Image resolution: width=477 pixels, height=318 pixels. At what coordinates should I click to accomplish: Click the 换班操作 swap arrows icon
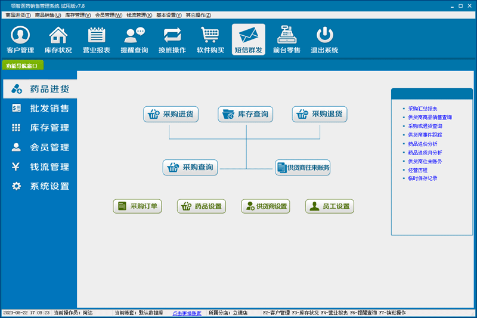tap(172, 39)
